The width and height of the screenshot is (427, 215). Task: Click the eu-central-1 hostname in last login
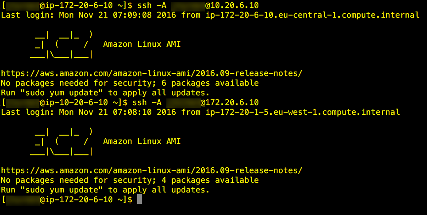312,15
